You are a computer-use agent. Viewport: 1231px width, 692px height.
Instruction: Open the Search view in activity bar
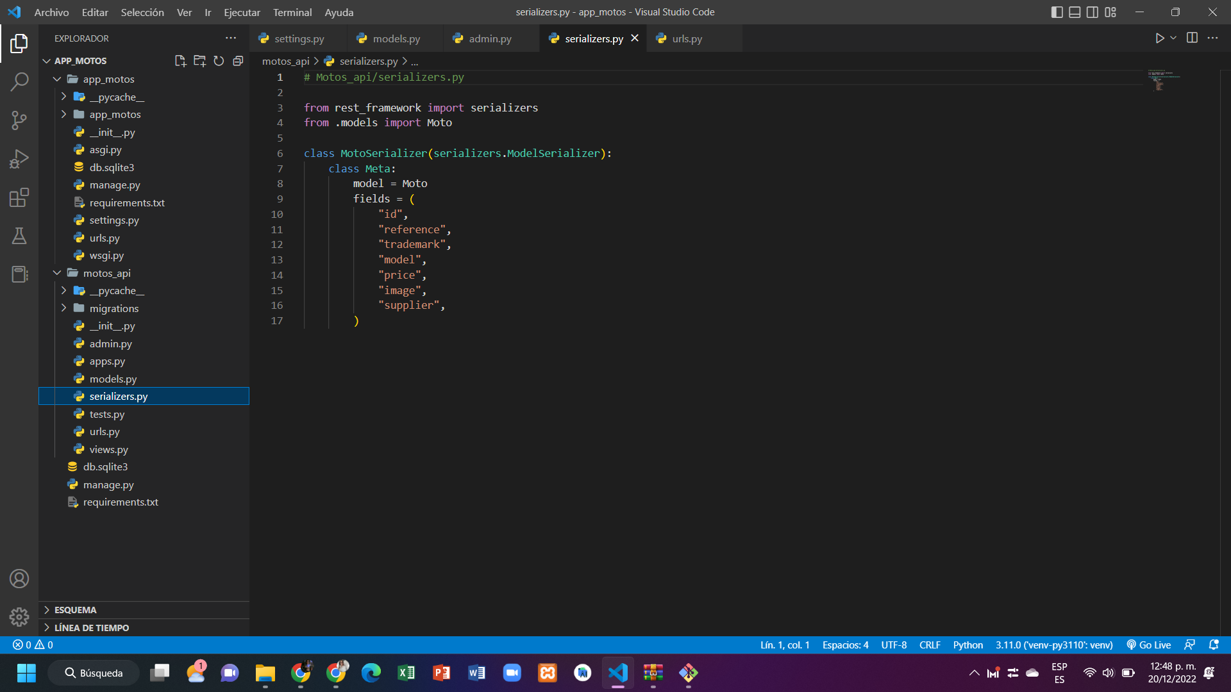coord(19,81)
